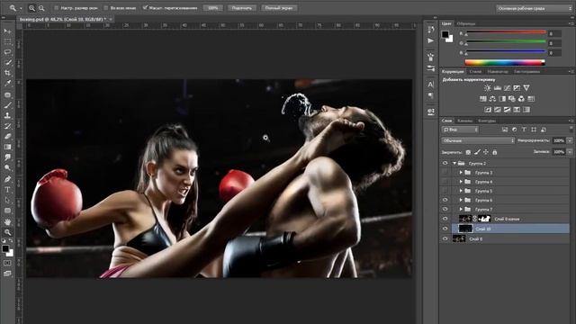Switch to the Навигатор tab

point(498,72)
